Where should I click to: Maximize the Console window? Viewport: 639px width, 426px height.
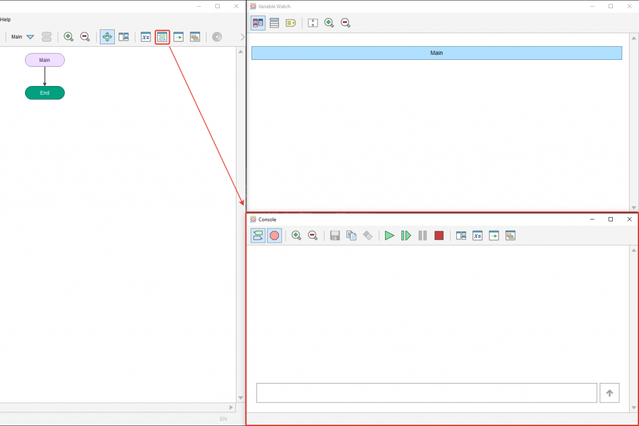[610, 219]
